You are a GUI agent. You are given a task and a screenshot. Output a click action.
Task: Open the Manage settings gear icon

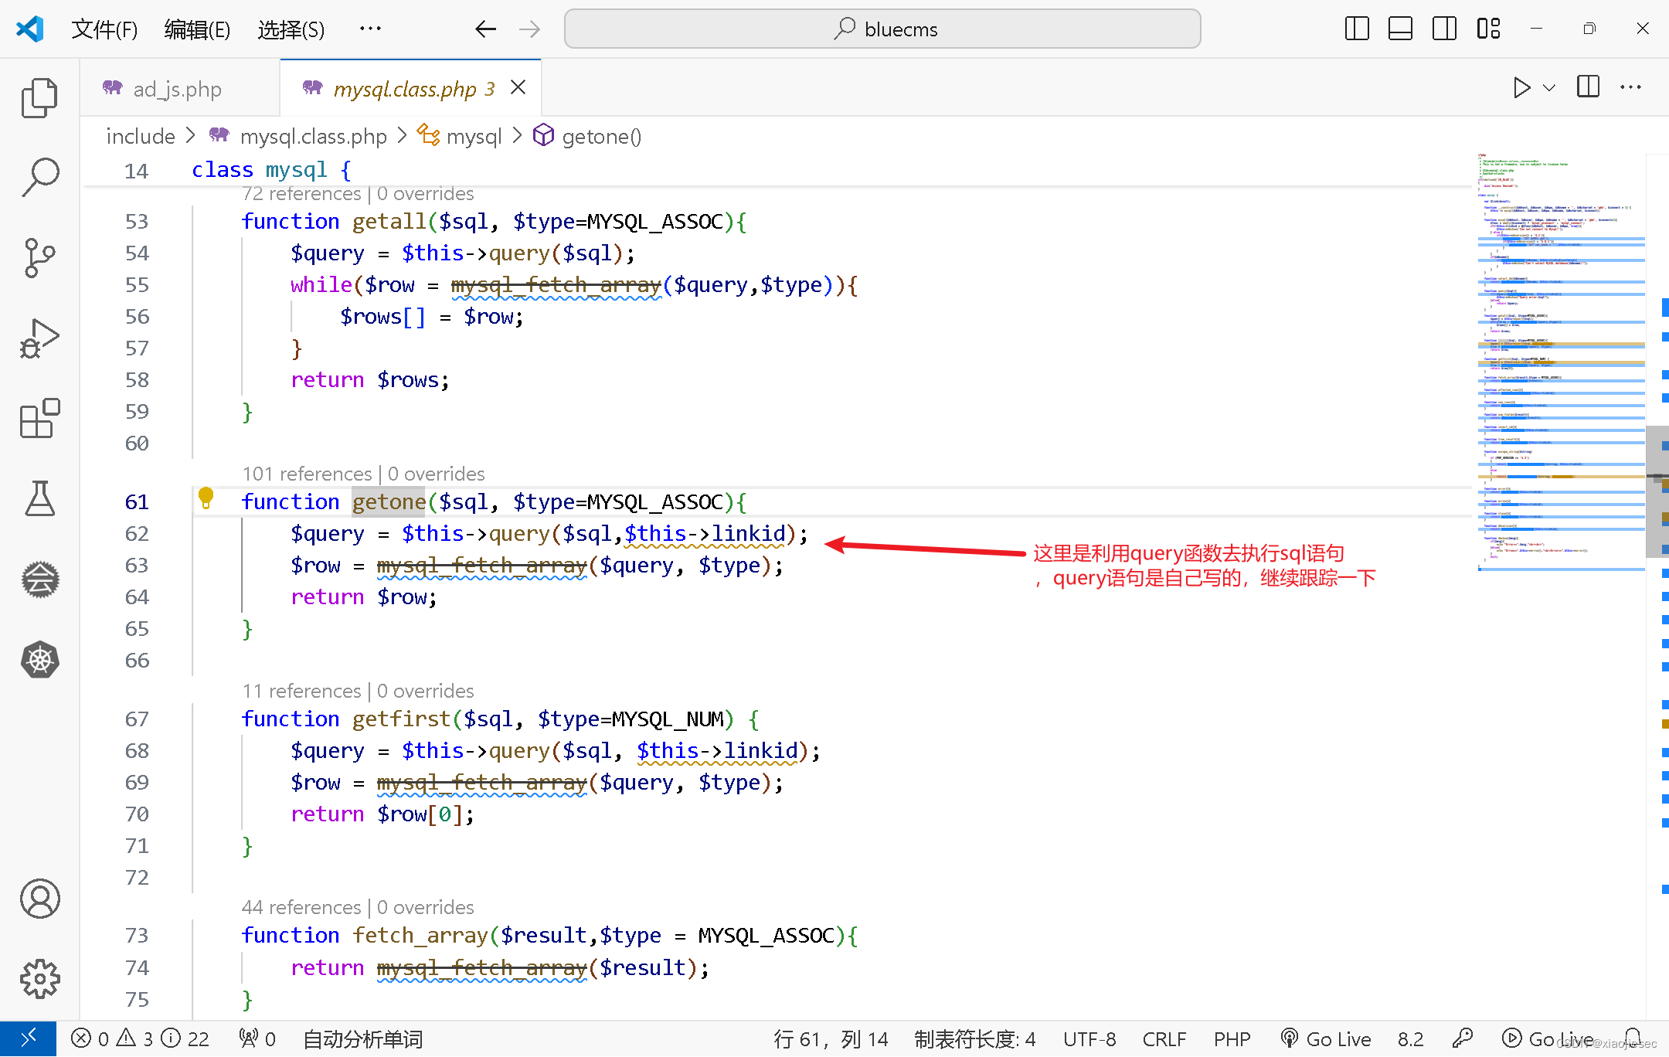pyautogui.click(x=39, y=977)
